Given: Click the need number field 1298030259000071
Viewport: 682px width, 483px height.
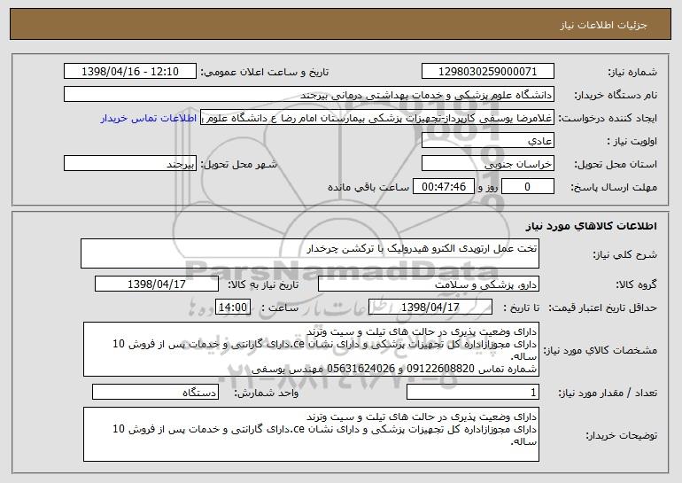Looking at the screenshot, I should pyautogui.click(x=487, y=72).
